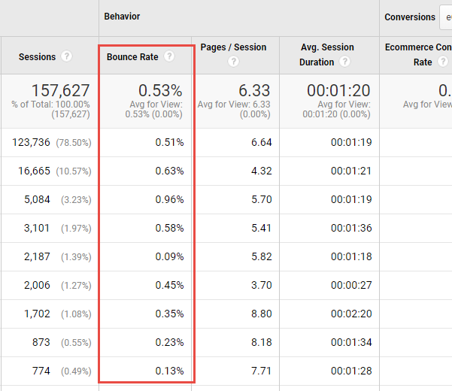
Task: Select bounce rate cell 0.09%
Action: (169, 256)
